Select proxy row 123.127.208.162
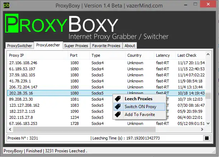219x157 pixels. pos(106,105)
